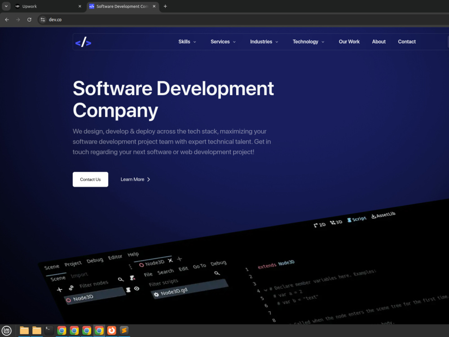Viewport: 449px width, 337px height.
Task: Select the Software Development Company tab
Action: coord(123,6)
